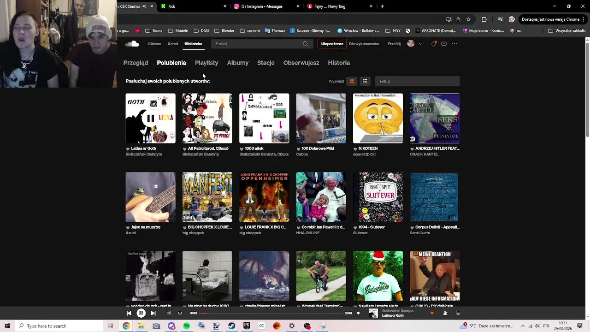
Task: Open a new browser tab with plus
Action: 382,6
